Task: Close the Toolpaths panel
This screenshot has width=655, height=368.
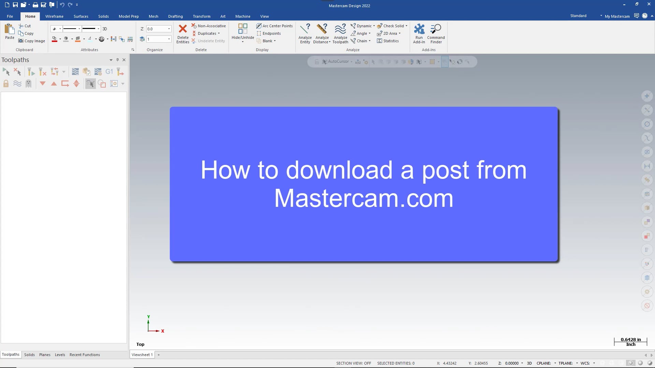Action: 124,60
